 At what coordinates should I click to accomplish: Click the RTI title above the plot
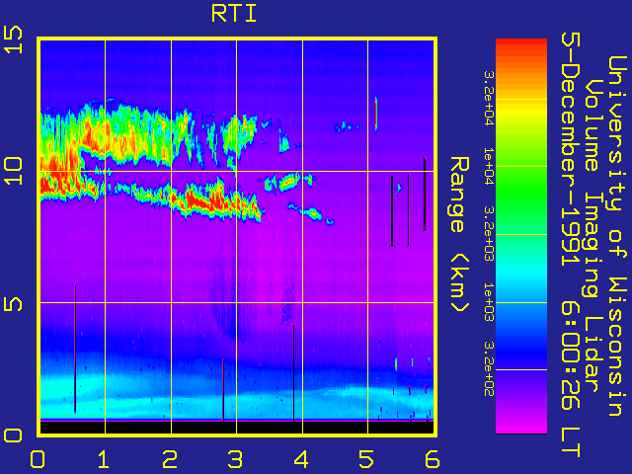tap(234, 14)
